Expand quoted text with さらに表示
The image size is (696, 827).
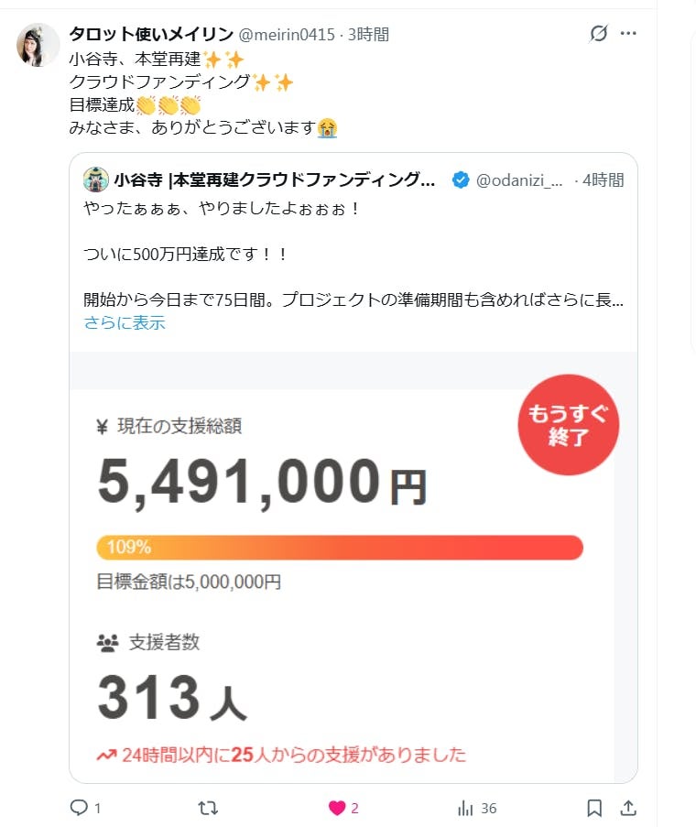125,322
